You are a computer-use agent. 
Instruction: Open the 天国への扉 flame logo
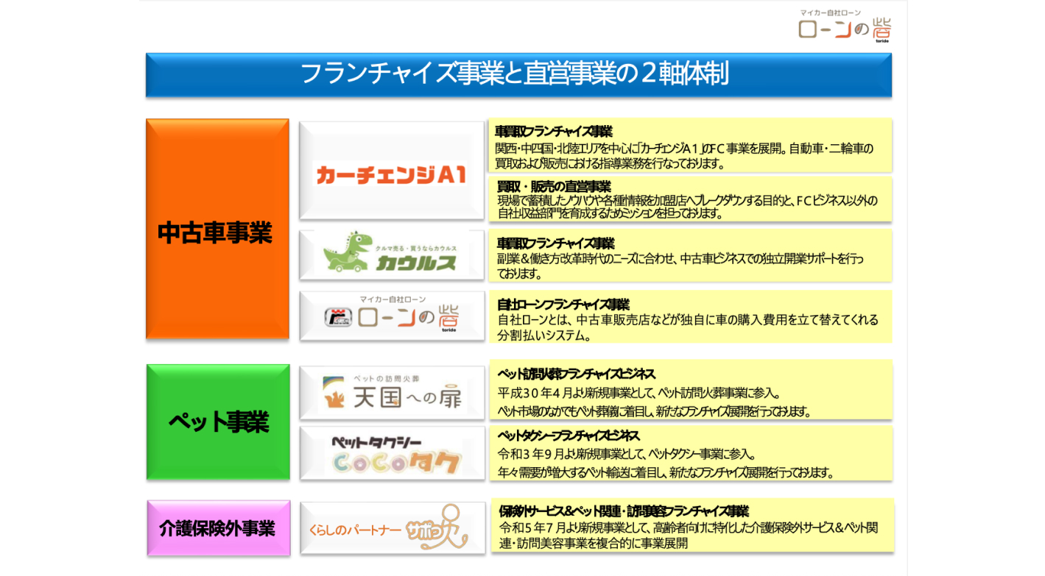pos(391,391)
